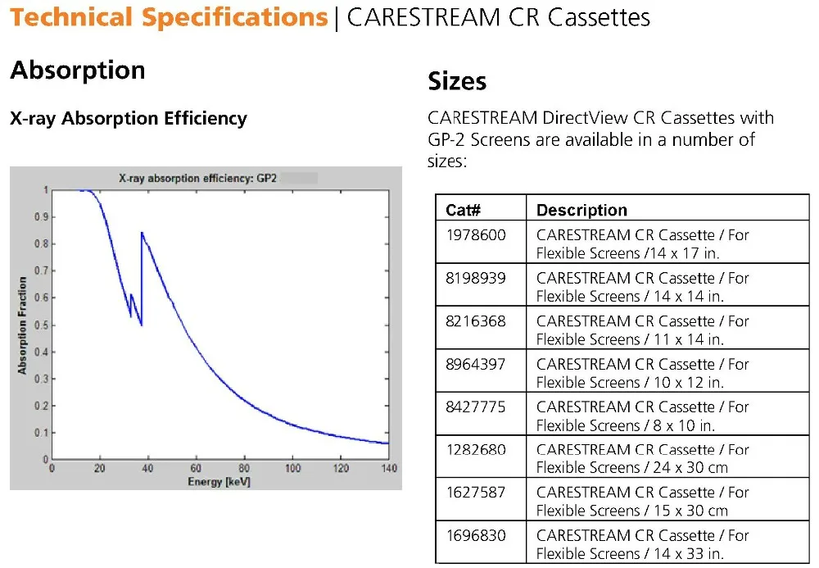Click the Description column header
Image resolution: width=819 pixels, height=568 pixels.
(x=581, y=210)
